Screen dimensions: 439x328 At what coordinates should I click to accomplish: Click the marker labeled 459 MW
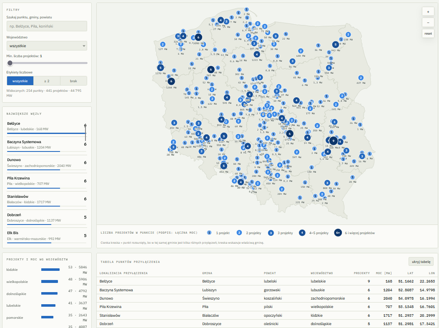click(x=174, y=123)
